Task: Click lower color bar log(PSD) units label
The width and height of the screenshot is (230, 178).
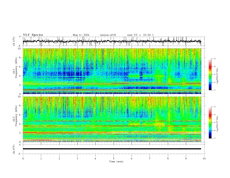Action: click(x=218, y=124)
